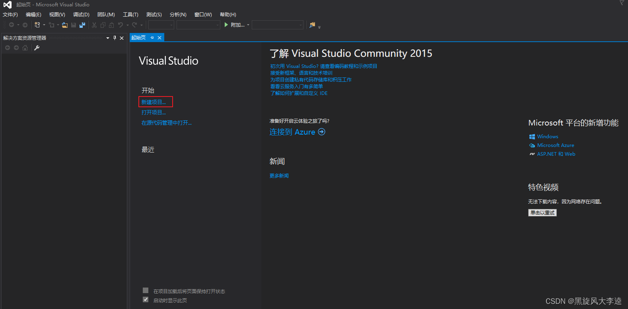The height and width of the screenshot is (309, 628).
Task: Uncheck show this page on startup
Action: pyautogui.click(x=146, y=299)
